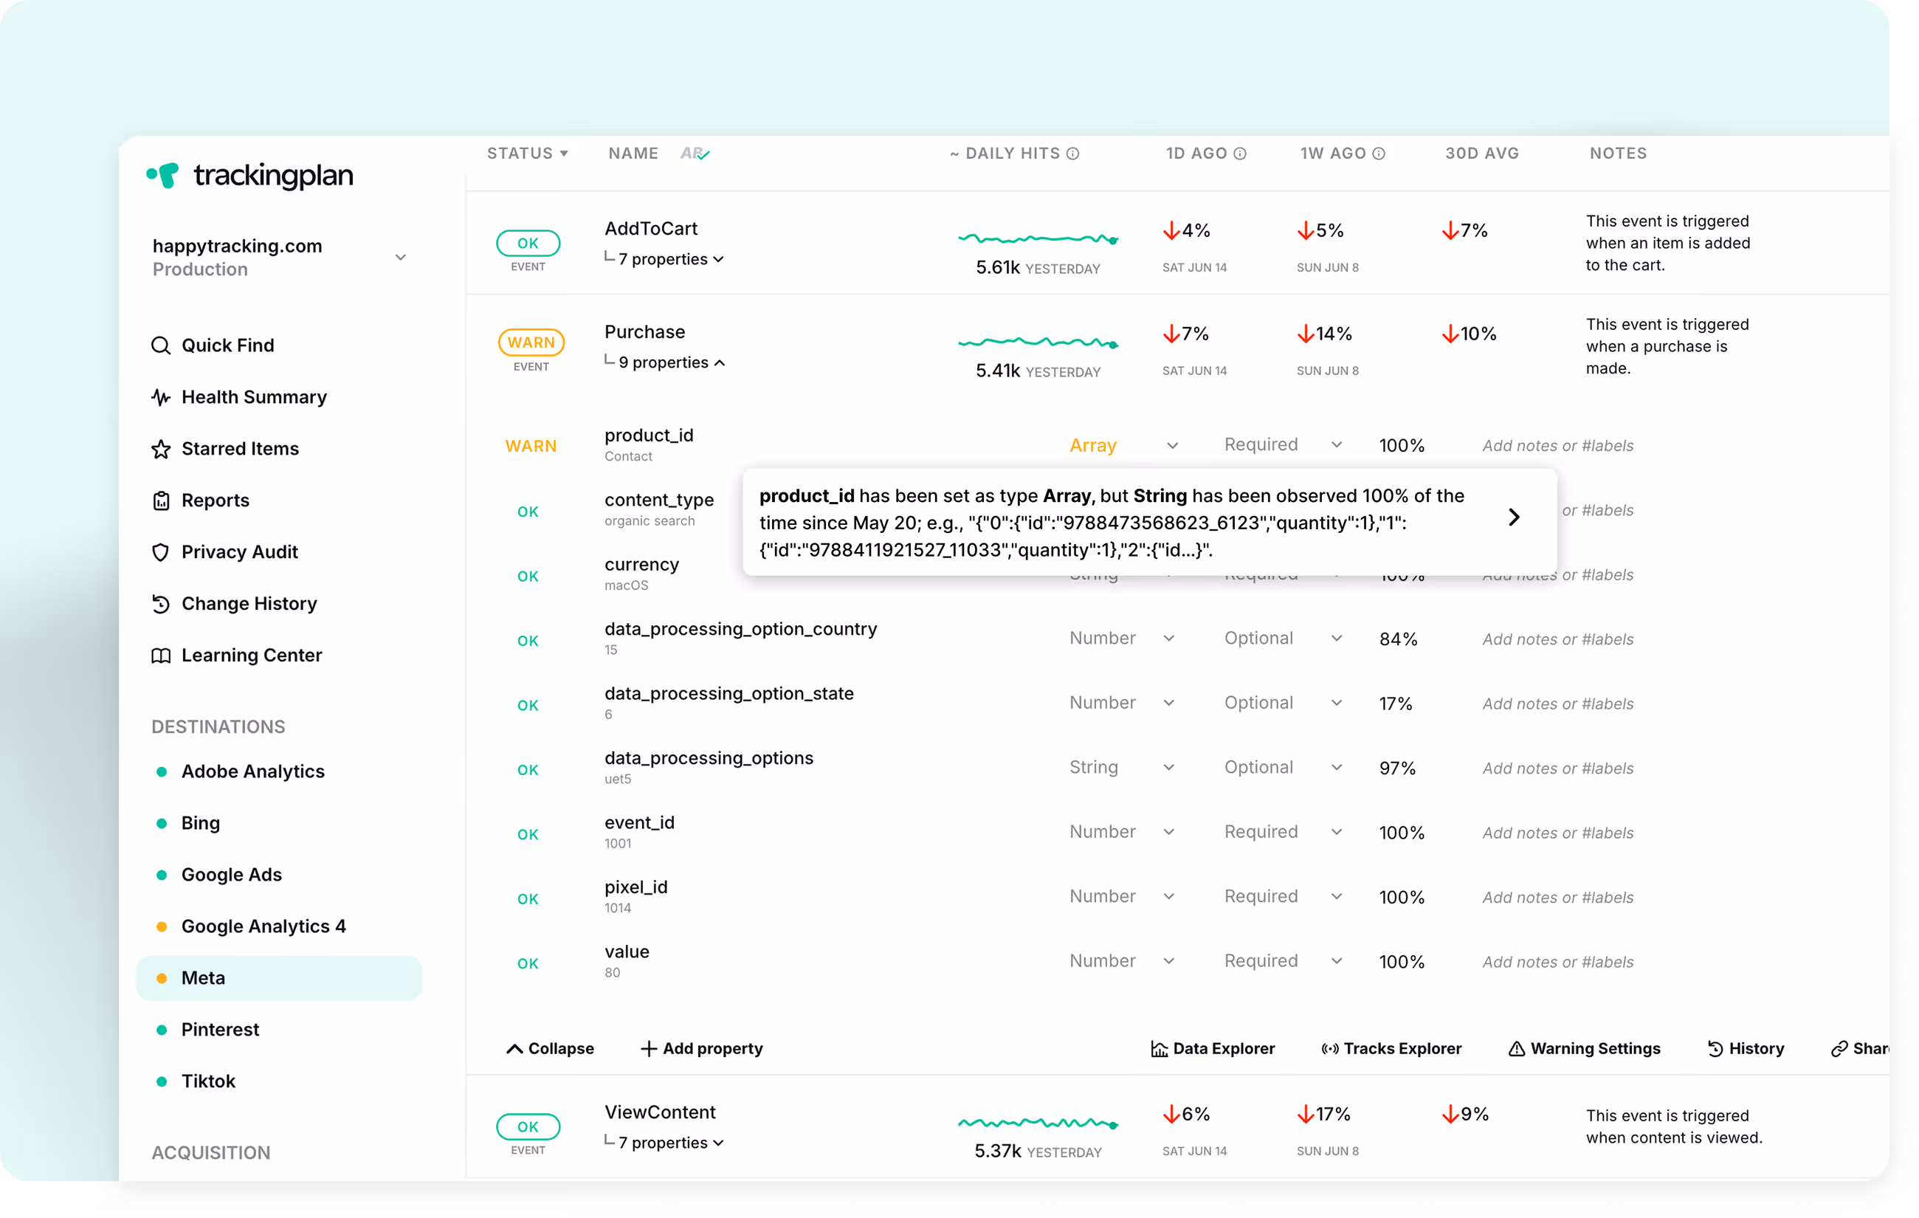Click the Warning Settings triangle icon
Viewport: 1919px width, 1218px height.
1517,1048
